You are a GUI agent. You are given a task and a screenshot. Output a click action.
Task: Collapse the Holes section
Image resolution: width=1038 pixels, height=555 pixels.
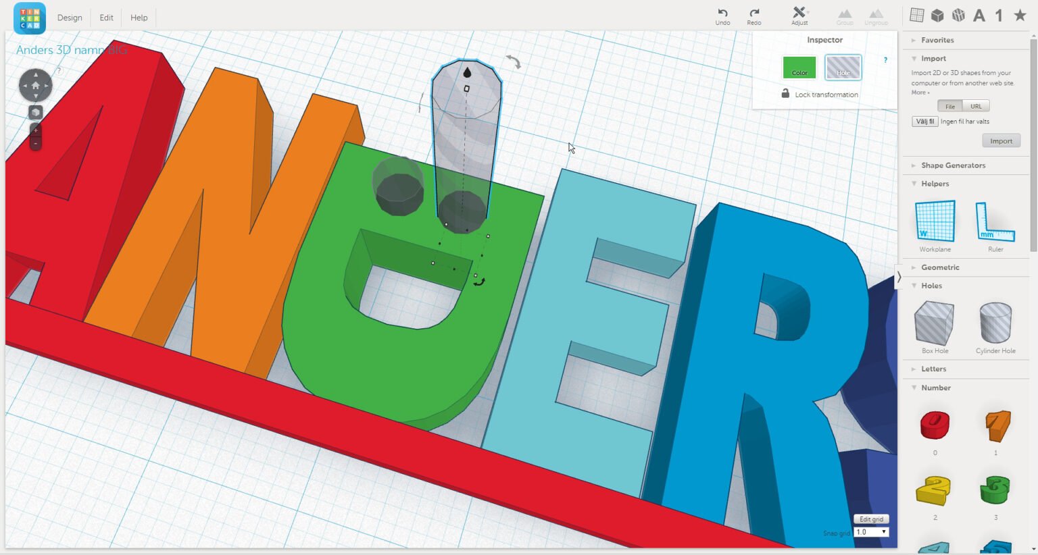pyautogui.click(x=931, y=286)
